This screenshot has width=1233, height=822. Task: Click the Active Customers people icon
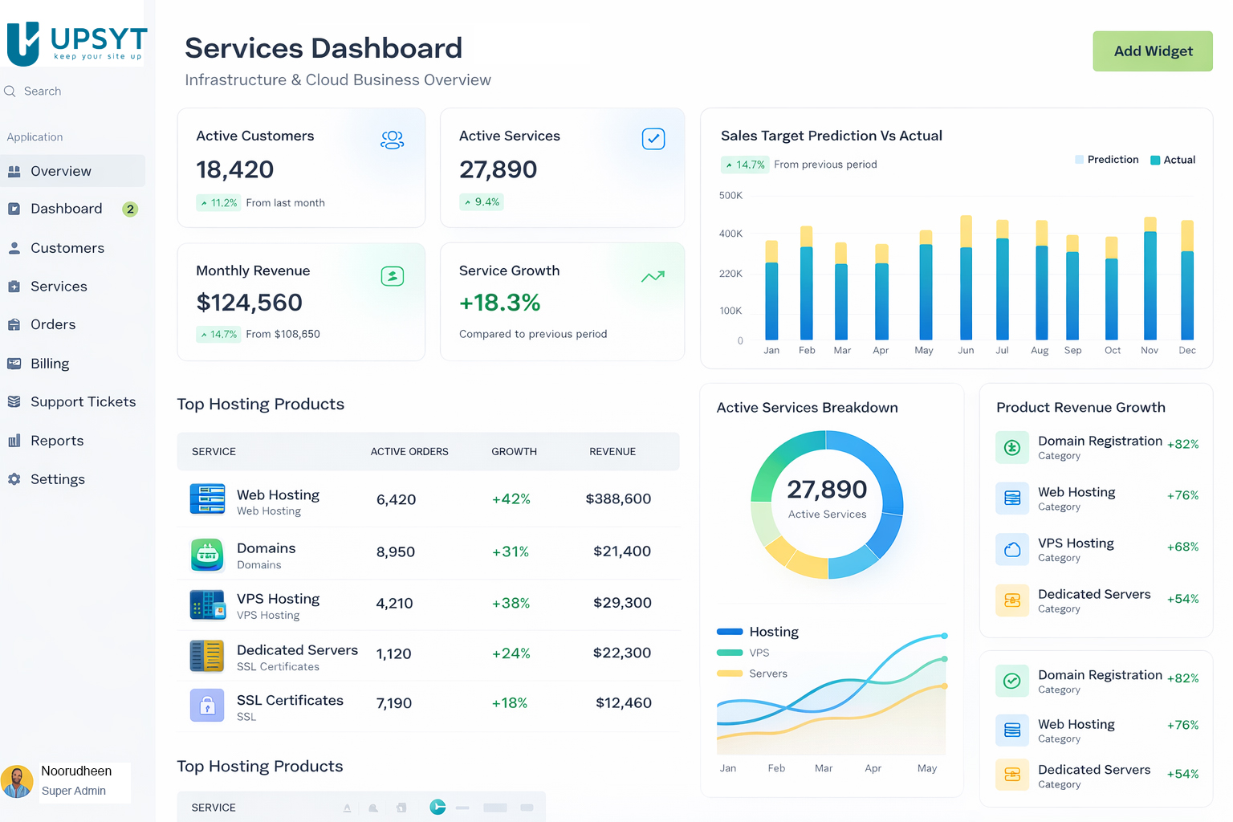click(x=392, y=140)
